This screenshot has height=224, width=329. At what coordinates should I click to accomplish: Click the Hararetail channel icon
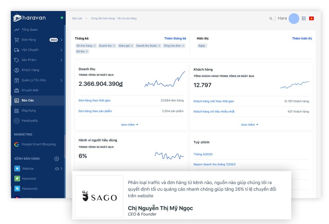(x=17, y=179)
